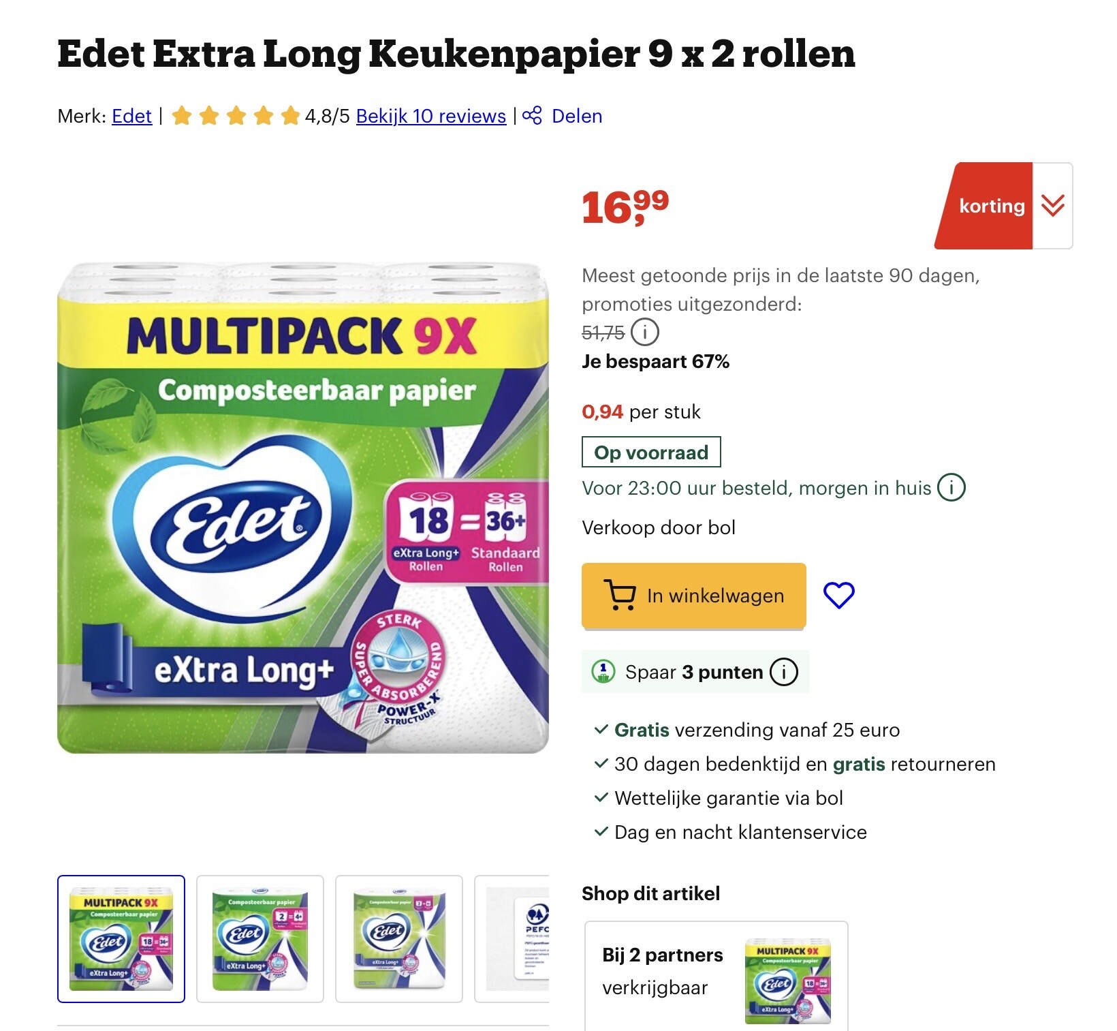Screen dimensions: 1117x1031
Task: Click the shopping cart icon in the button
Action: click(620, 595)
